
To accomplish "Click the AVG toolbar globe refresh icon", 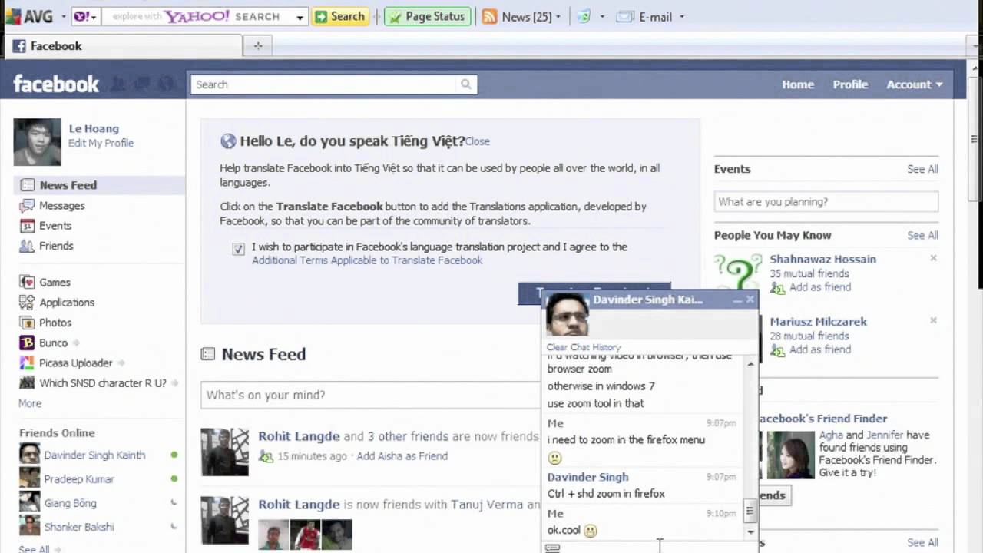I will point(584,16).
